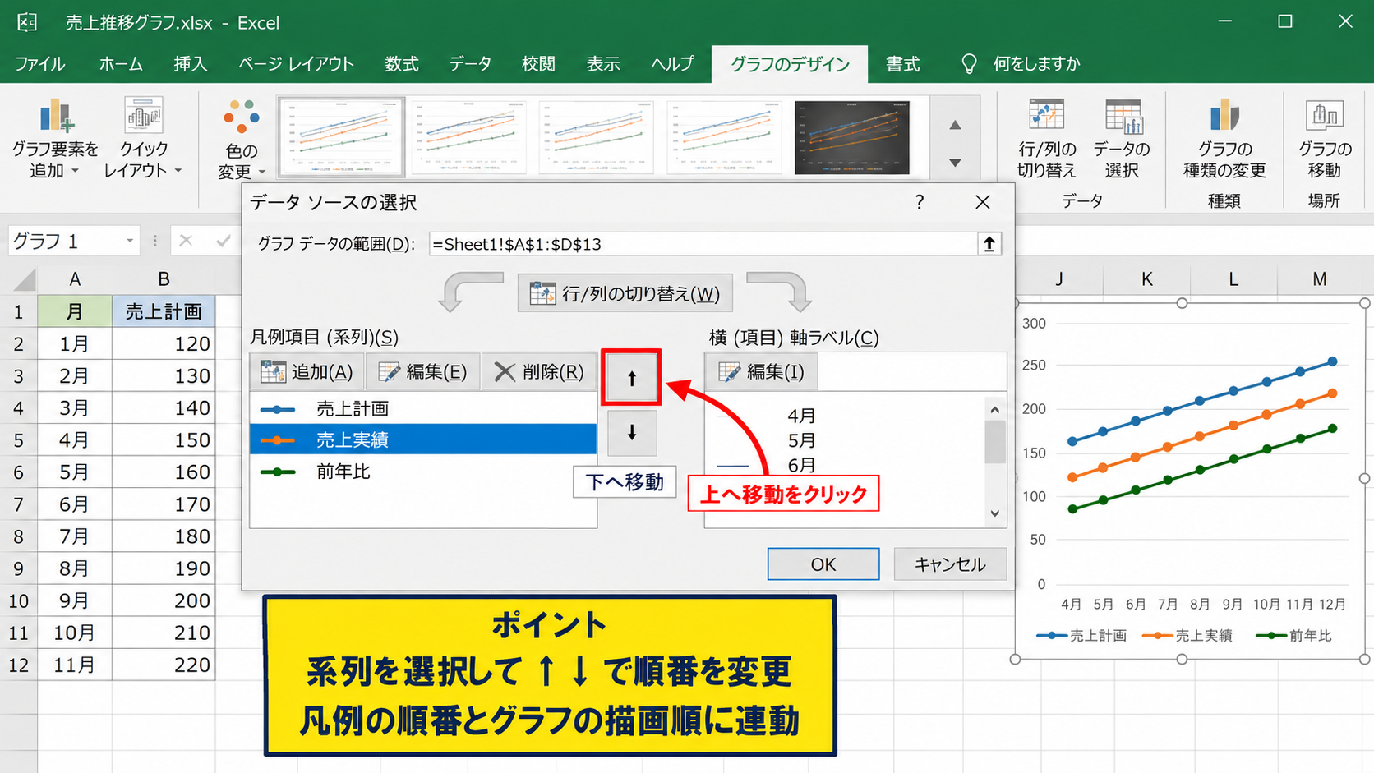Click 追加(A) to add a series
1374x773 pixels.
click(x=307, y=372)
